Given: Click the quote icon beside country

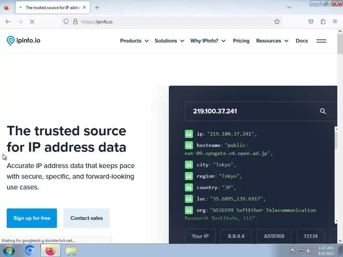Looking at the screenshot, I should [189, 187].
